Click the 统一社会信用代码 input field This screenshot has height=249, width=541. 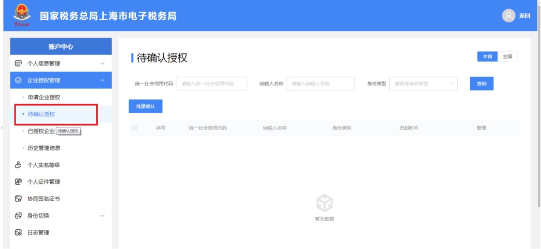[x=212, y=83]
